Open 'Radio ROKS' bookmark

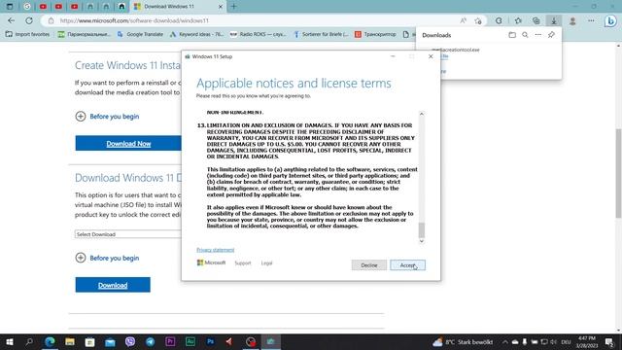pyautogui.click(x=258, y=35)
